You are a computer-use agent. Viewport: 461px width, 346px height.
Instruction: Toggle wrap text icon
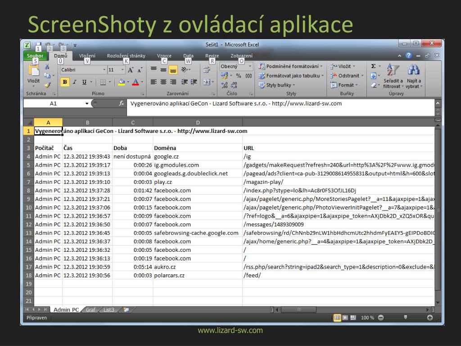pyautogui.click(x=206, y=69)
